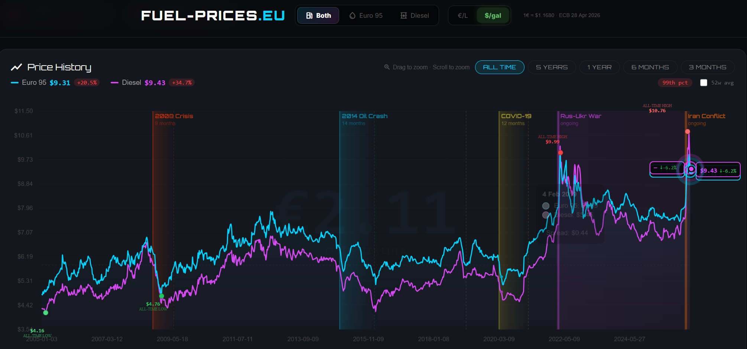The height and width of the screenshot is (349, 747).
Task: Click the 2022-05-09 x-axis date label
Action: point(564,339)
